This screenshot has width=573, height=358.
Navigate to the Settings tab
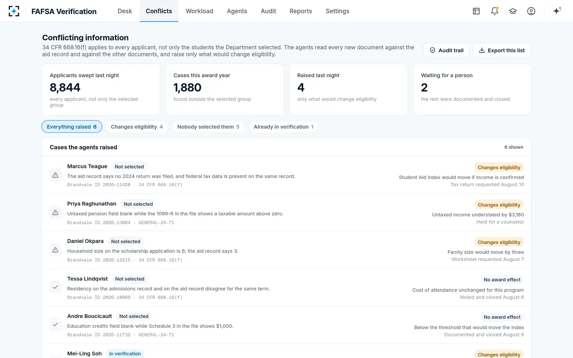337,11
